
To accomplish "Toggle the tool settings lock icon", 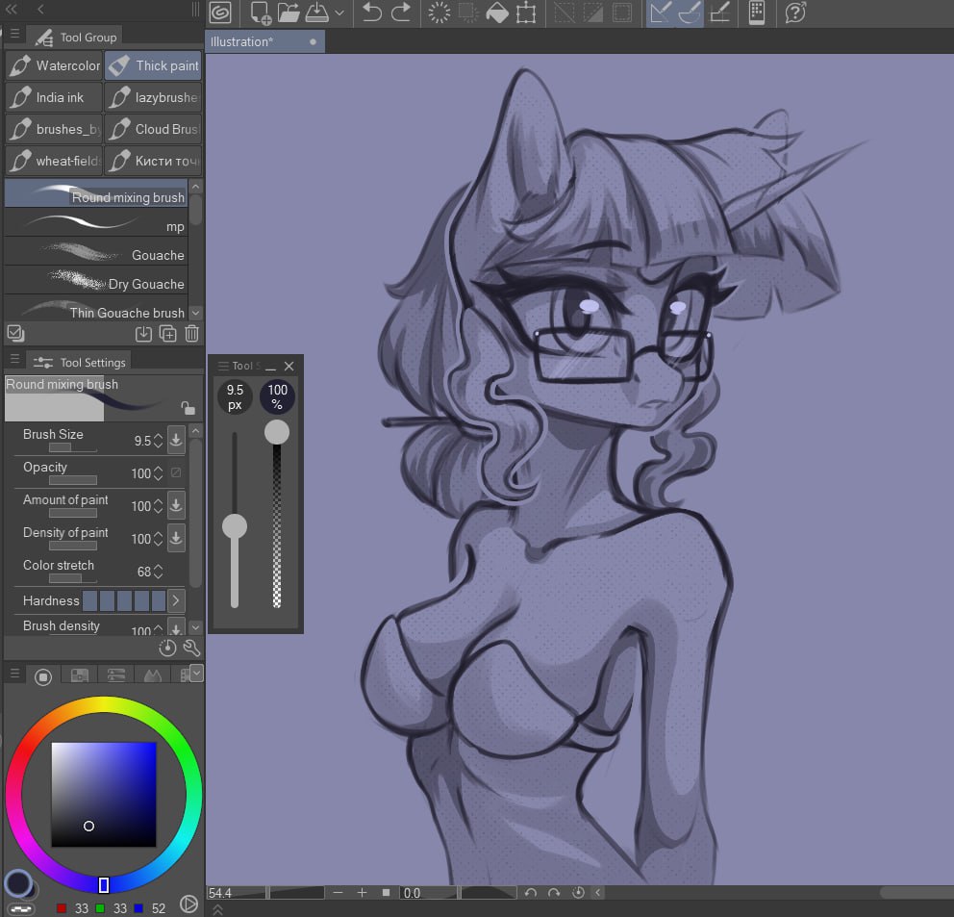I will pyautogui.click(x=188, y=407).
